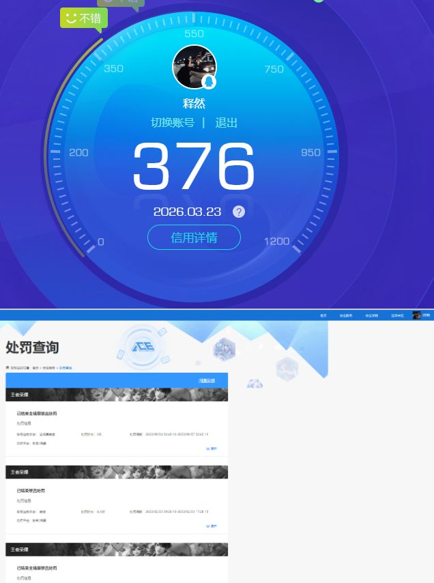434x583 pixels.
Task: Click the 已结束禁言处罚 record title
Action: (x=31, y=491)
